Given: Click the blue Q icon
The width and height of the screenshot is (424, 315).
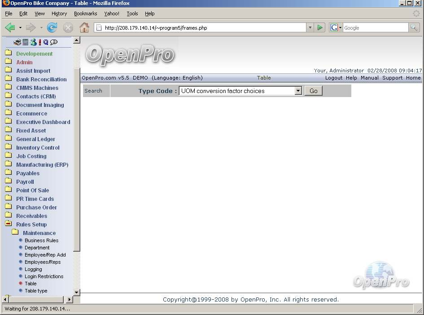Looking at the screenshot, I should [x=46, y=42].
